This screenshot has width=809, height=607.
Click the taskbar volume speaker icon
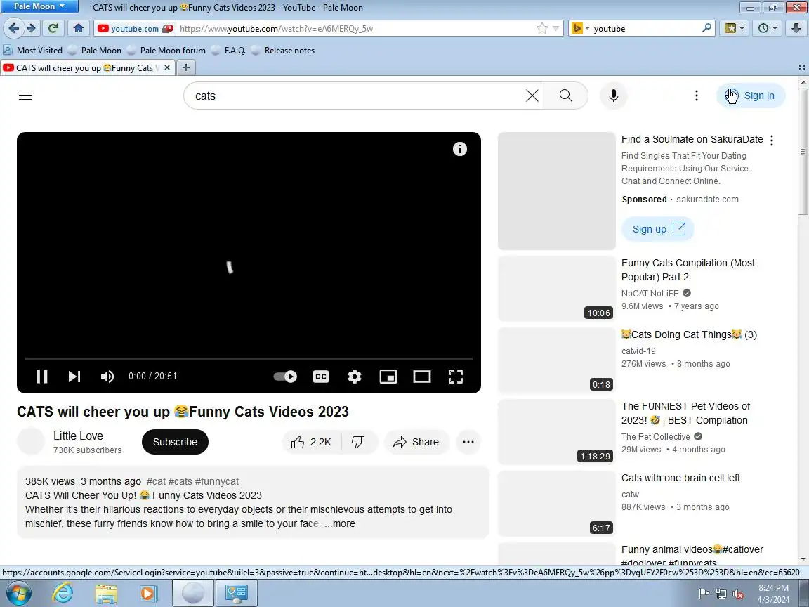(738, 594)
